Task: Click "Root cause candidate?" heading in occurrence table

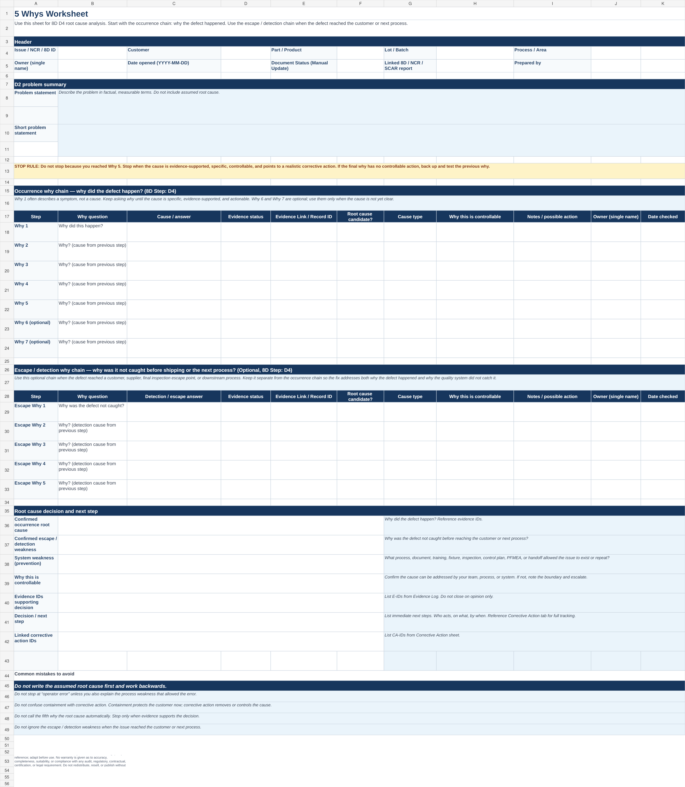Action: click(360, 216)
